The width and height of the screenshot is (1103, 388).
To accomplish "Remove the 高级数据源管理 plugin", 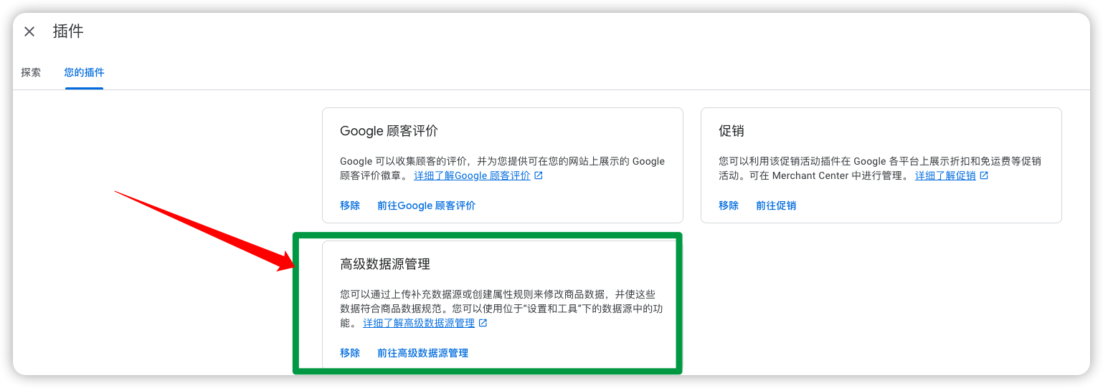I will (x=350, y=353).
